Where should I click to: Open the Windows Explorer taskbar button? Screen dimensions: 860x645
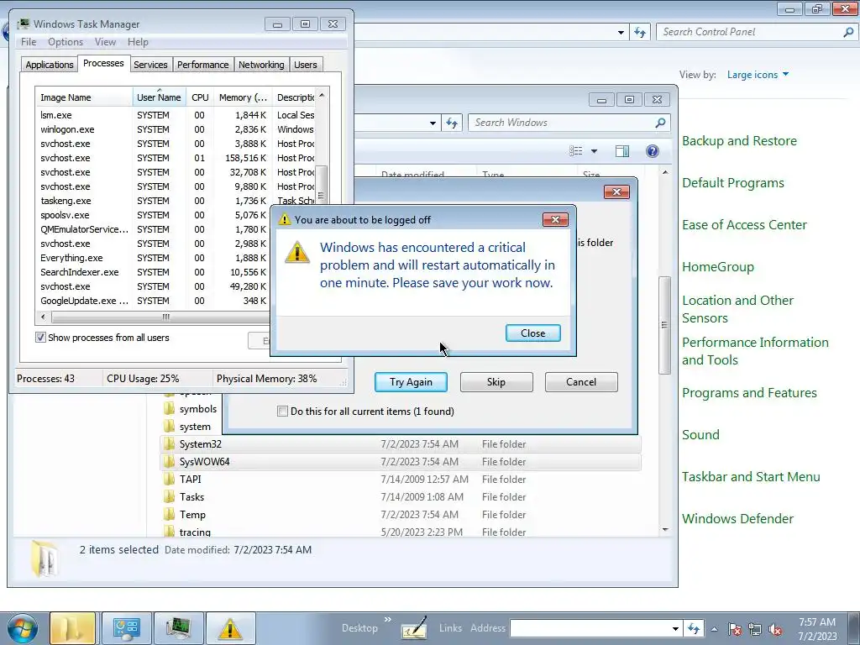[x=73, y=628]
